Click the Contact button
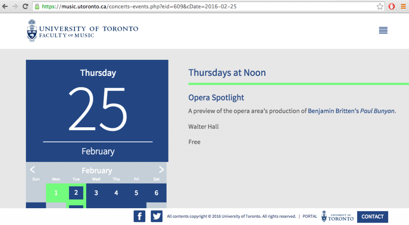409x225 pixels. point(372,217)
